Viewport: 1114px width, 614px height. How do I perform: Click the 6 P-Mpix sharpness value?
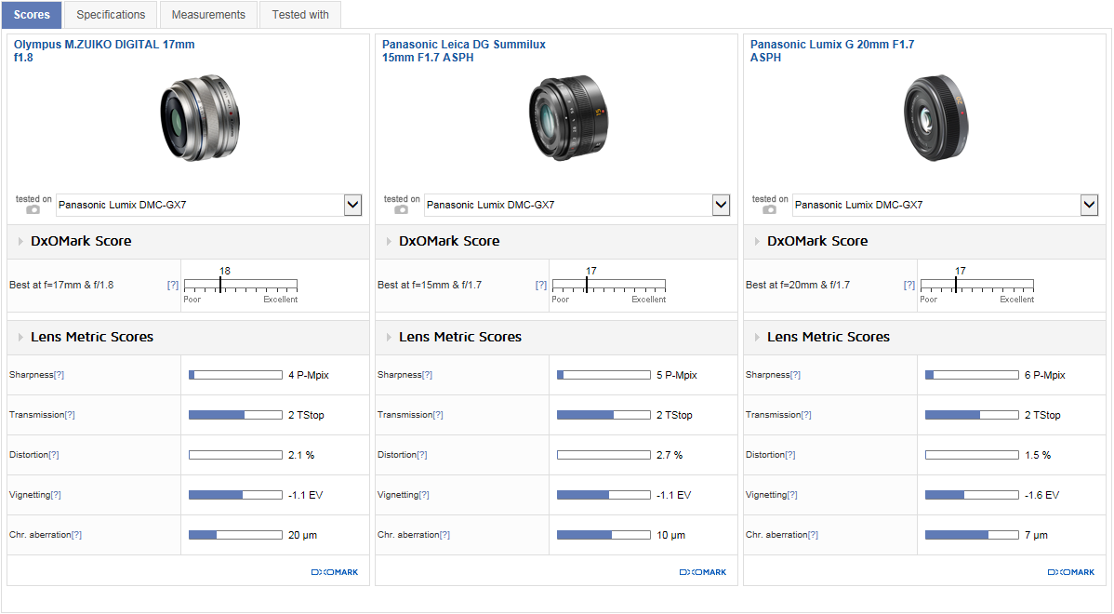point(1044,375)
